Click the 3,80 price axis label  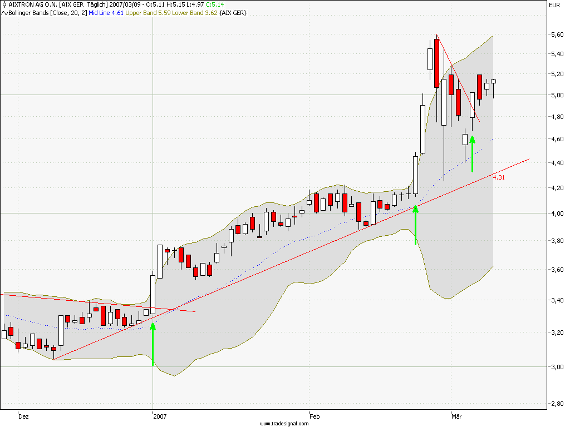557,241
